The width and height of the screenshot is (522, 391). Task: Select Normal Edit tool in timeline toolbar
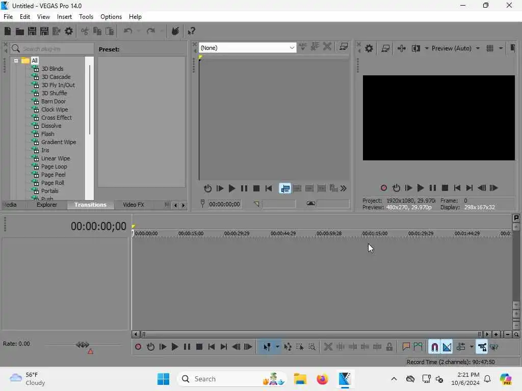coord(267,347)
